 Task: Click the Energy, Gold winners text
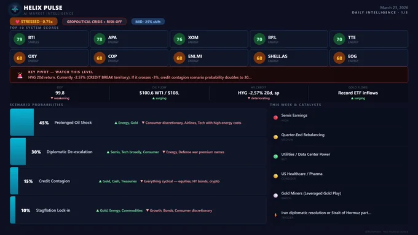pyautogui.click(x=127, y=123)
